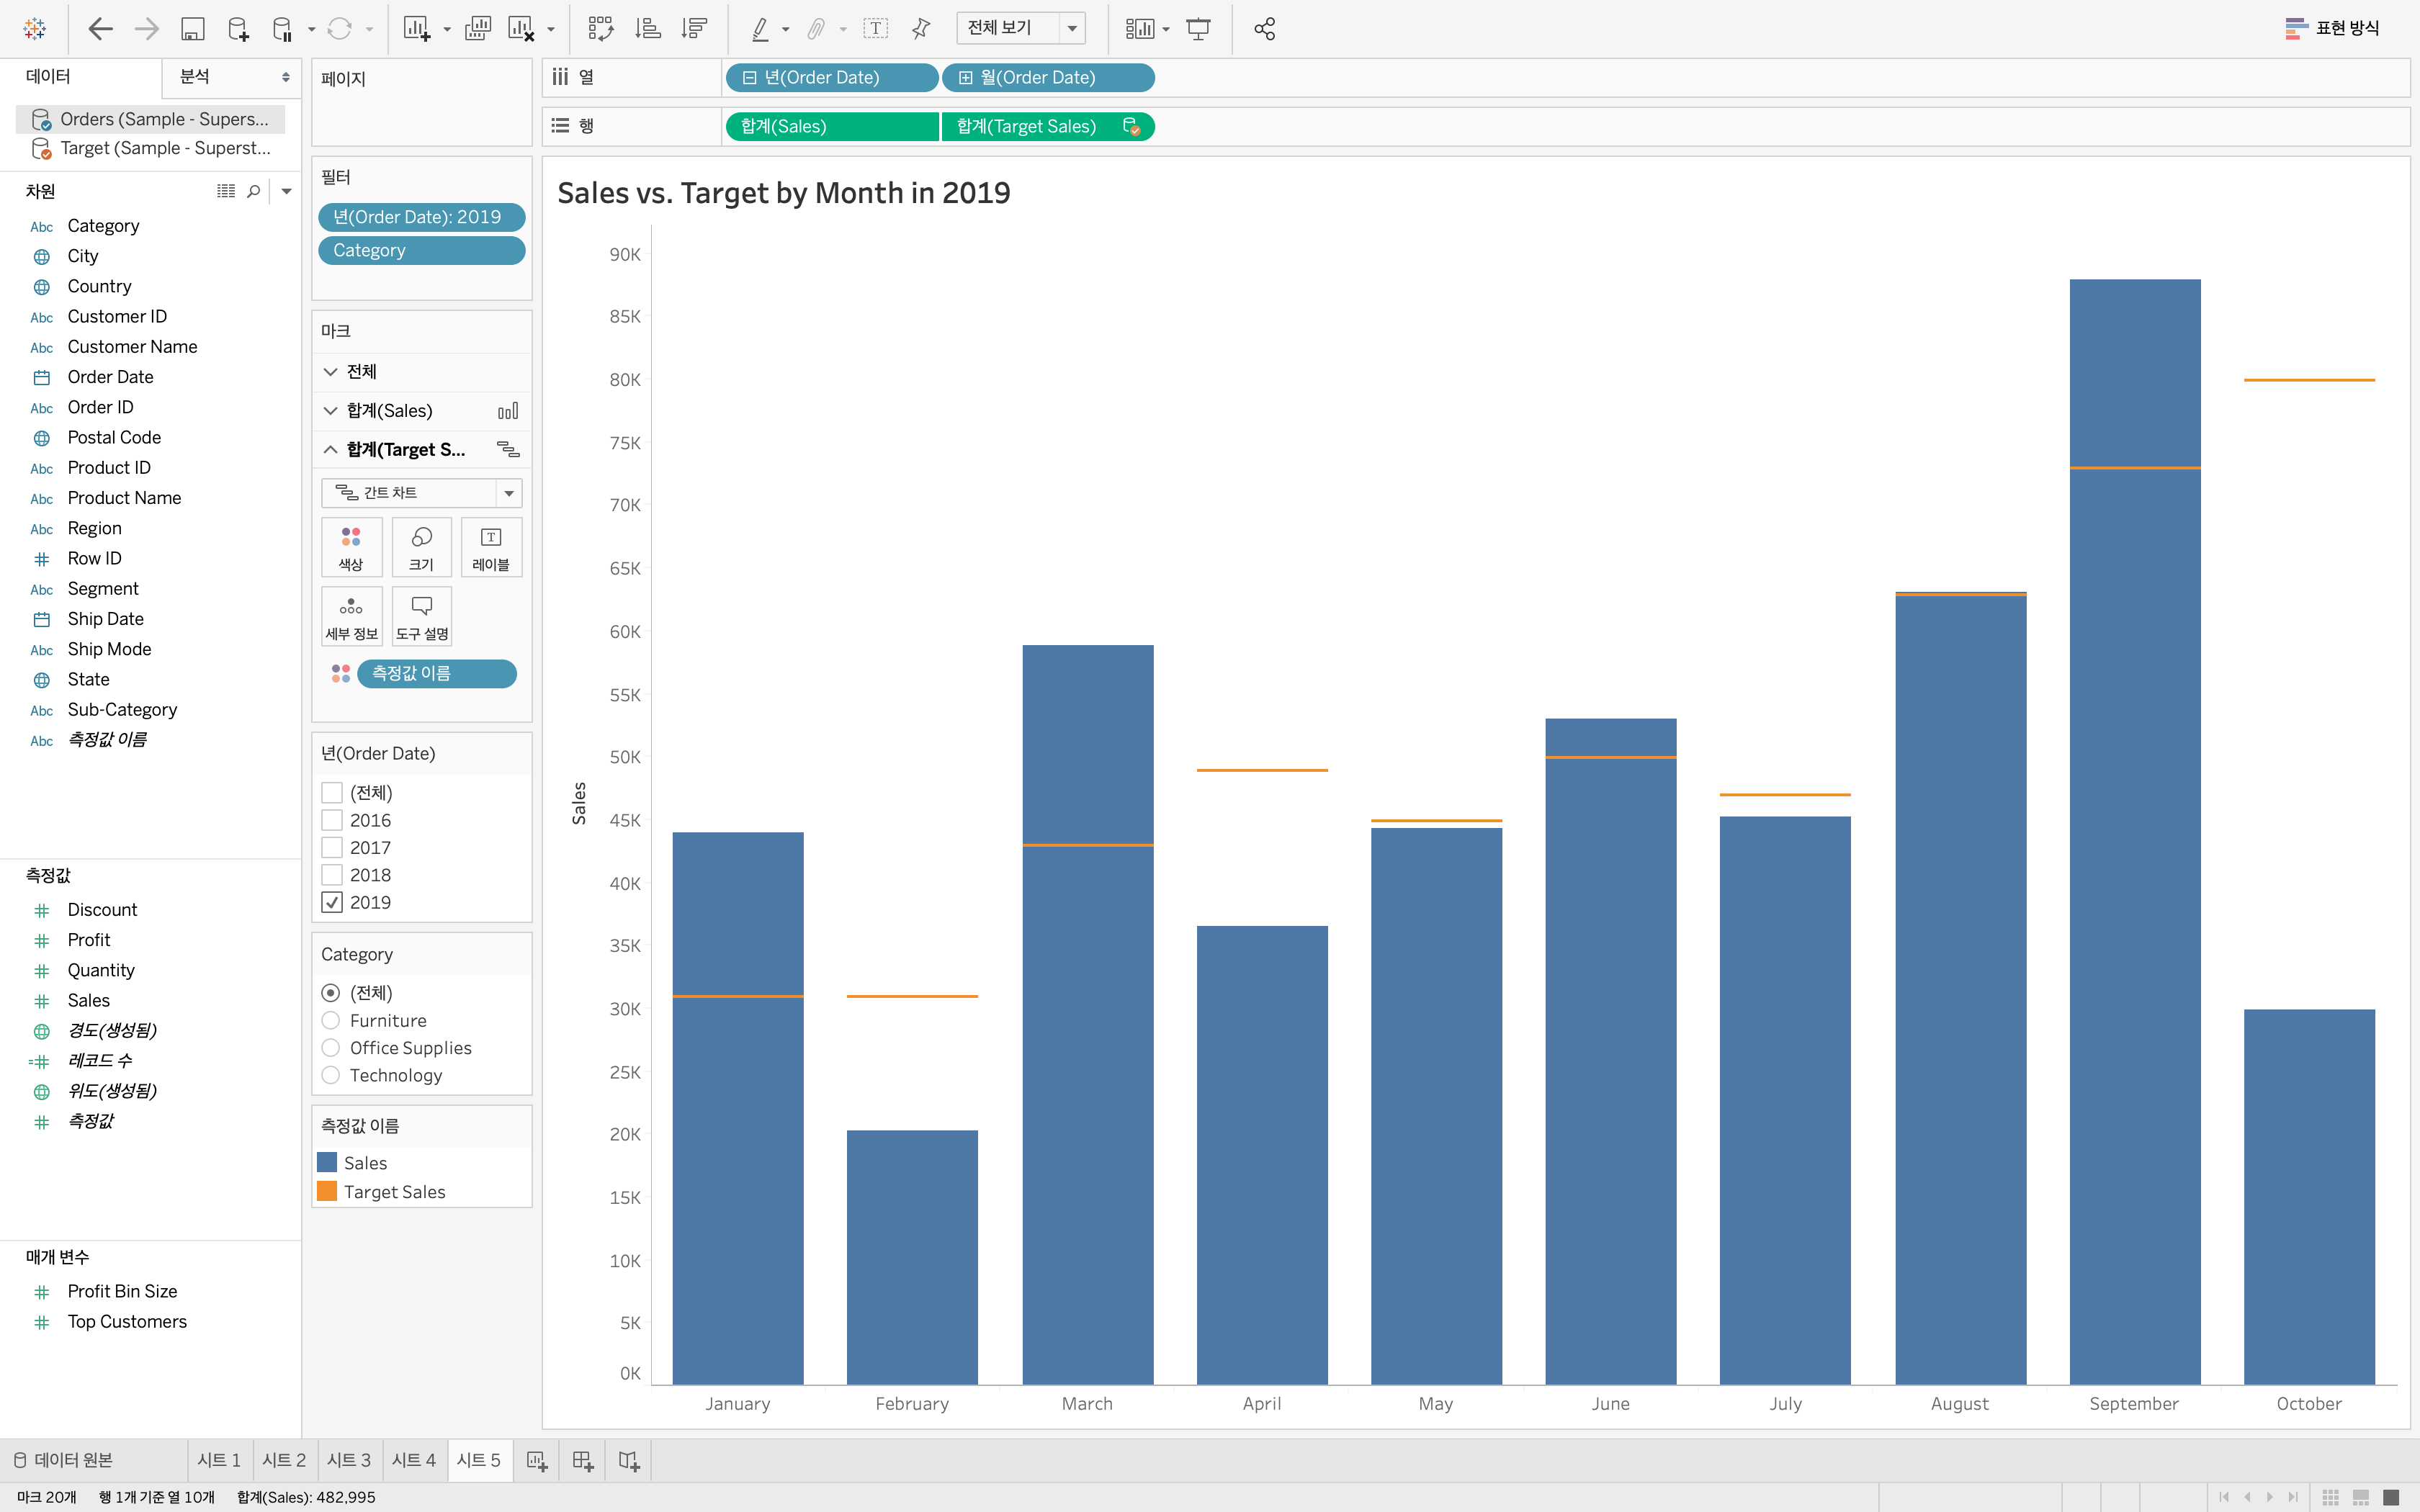Click the Add new data source icon
The width and height of the screenshot is (2420, 1512).
(x=237, y=29)
